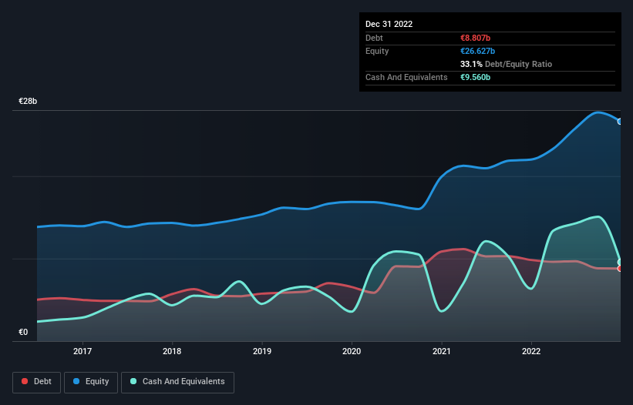Select the blue Equity endpoint marker
The height and width of the screenshot is (405, 633).
tap(620, 122)
